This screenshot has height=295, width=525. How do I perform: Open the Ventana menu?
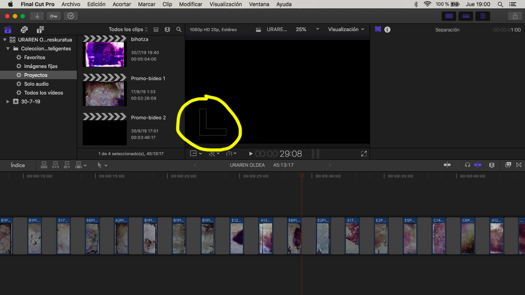(x=259, y=4)
